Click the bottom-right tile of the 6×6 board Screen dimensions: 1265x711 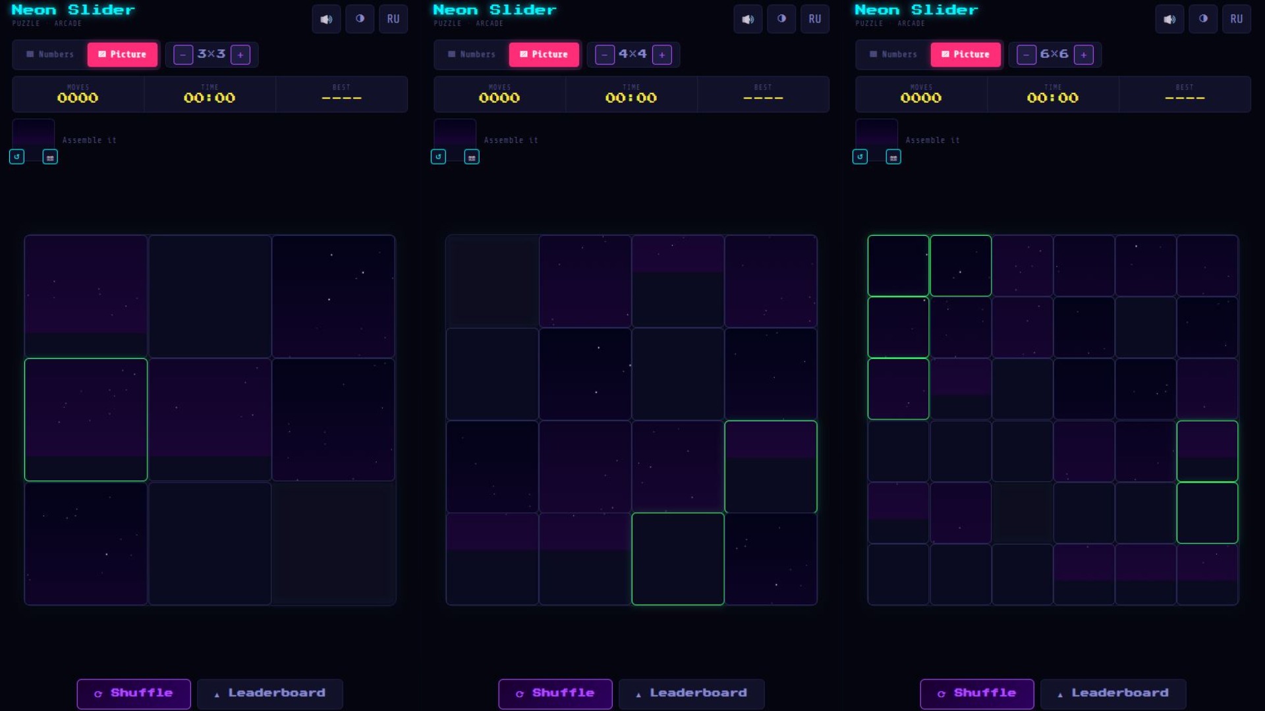tap(1208, 574)
